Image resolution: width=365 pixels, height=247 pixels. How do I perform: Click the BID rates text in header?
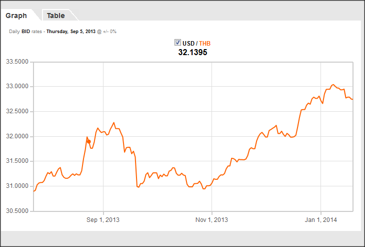pyautogui.click(x=31, y=32)
